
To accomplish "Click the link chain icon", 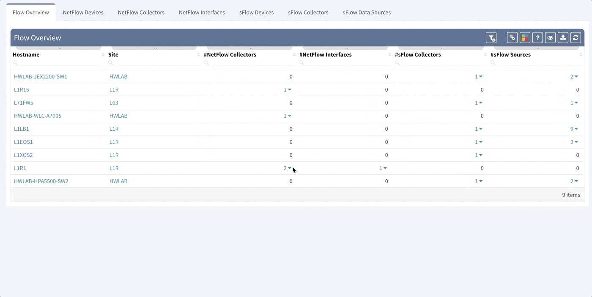I will coord(512,38).
